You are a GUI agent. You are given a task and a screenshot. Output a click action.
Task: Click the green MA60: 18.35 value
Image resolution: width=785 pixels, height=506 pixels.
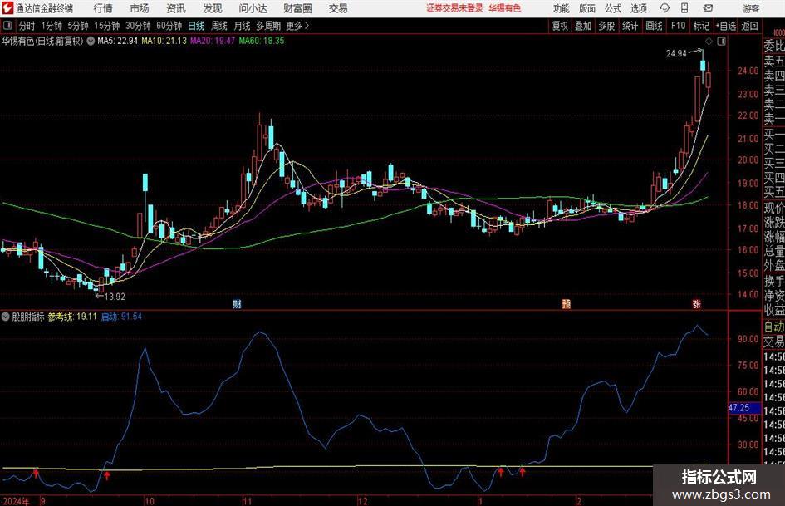click(262, 41)
